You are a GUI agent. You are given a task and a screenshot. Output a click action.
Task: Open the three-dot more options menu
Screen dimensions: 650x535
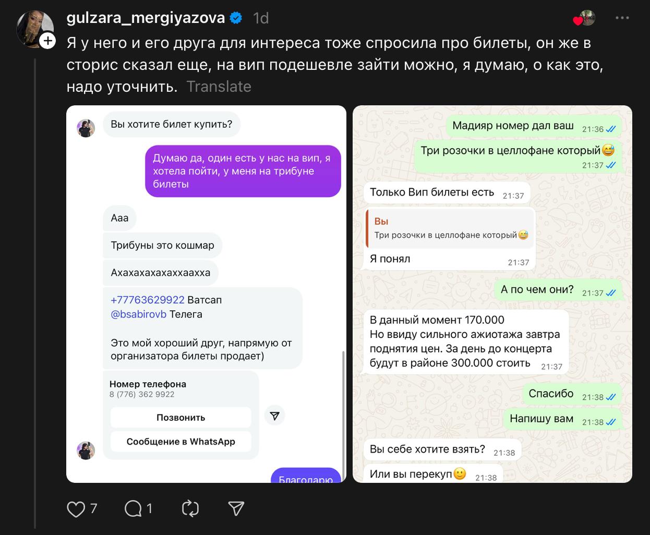pos(622,18)
